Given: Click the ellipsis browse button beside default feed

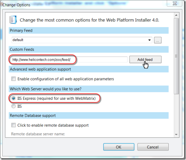Looking at the screenshot, I should (158, 40).
